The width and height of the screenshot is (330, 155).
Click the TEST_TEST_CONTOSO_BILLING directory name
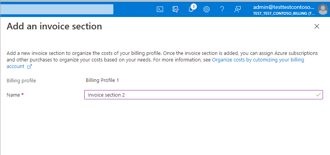(x=283, y=13)
